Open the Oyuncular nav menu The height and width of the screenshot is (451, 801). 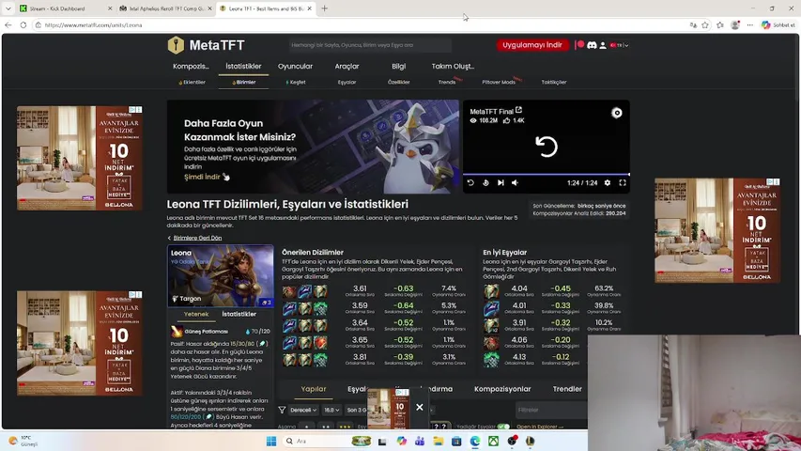(295, 66)
